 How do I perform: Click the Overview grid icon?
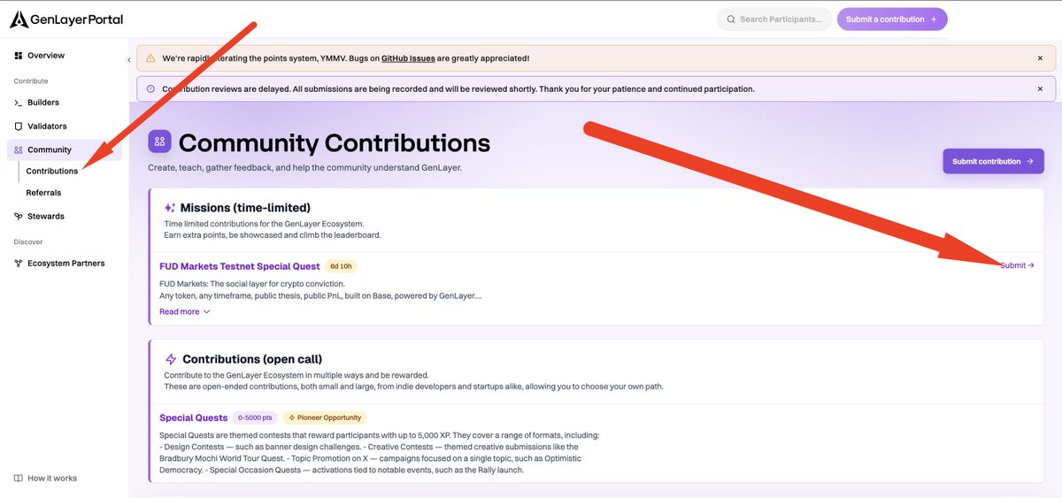coord(18,56)
